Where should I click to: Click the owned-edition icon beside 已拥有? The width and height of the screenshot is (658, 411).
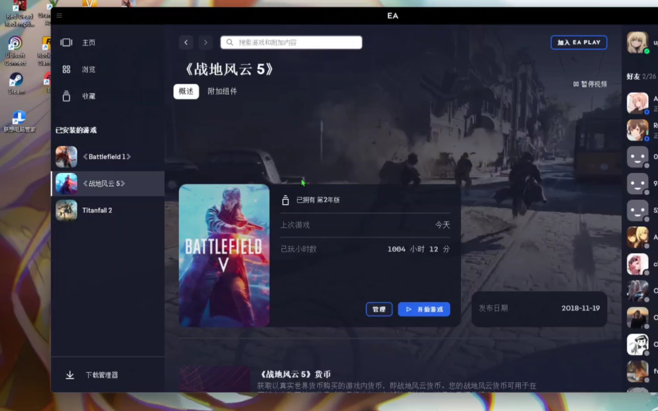(x=285, y=200)
